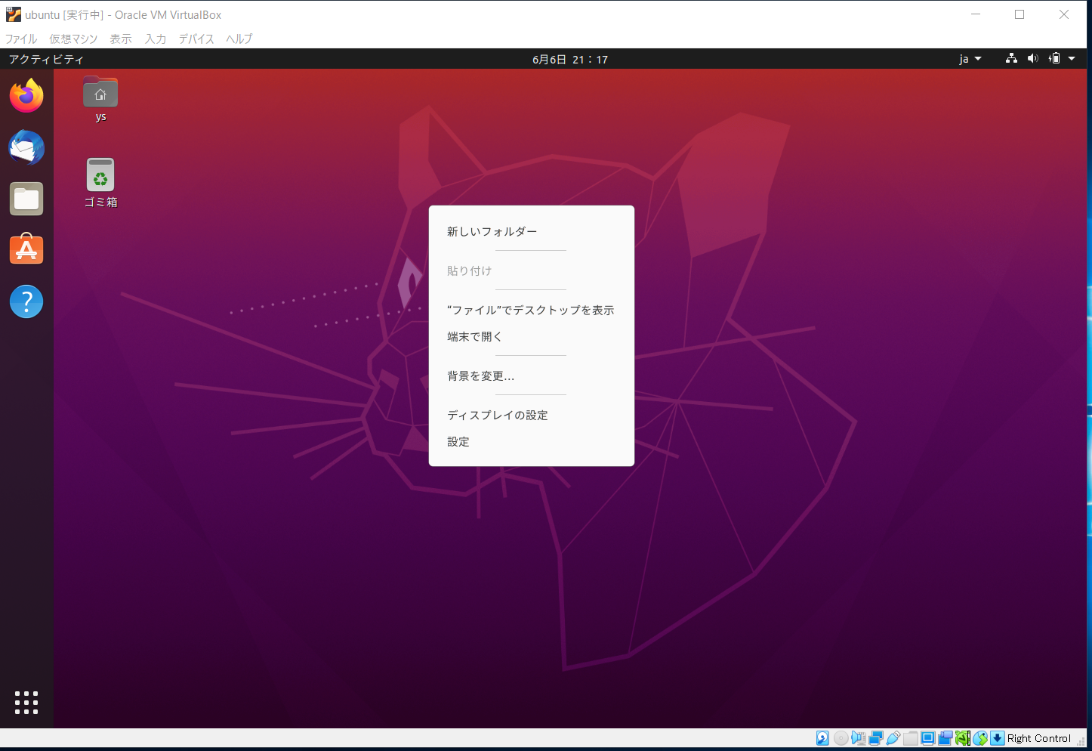
Task: Show applications grid button in dock
Action: click(x=26, y=702)
